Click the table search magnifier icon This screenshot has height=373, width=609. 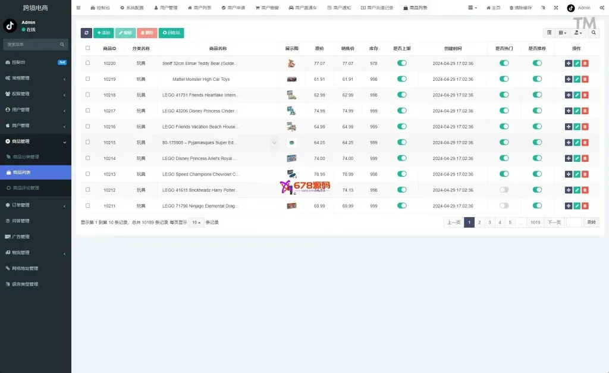coord(594,33)
